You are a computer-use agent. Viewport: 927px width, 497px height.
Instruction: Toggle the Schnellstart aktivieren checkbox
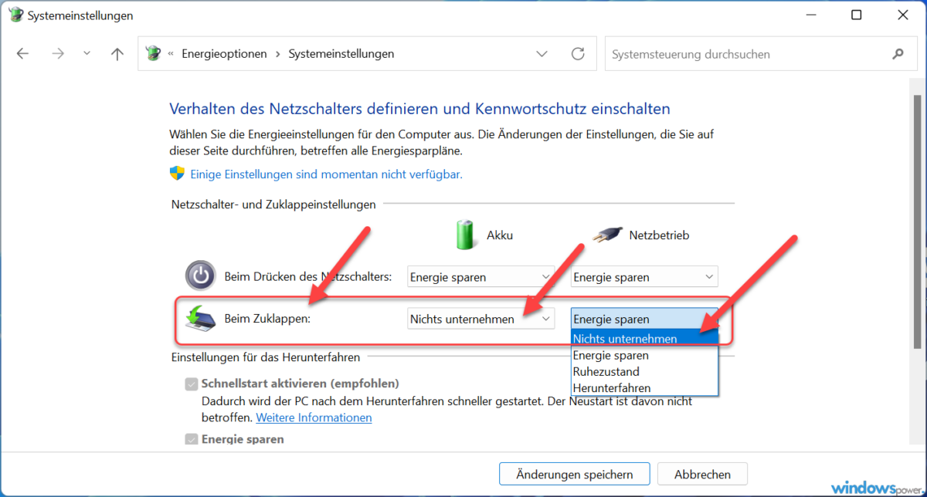click(x=191, y=384)
